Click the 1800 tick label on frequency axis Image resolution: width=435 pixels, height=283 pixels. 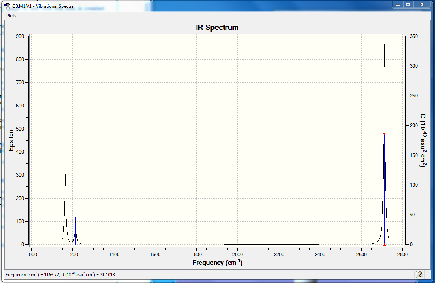(x=196, y=254)
